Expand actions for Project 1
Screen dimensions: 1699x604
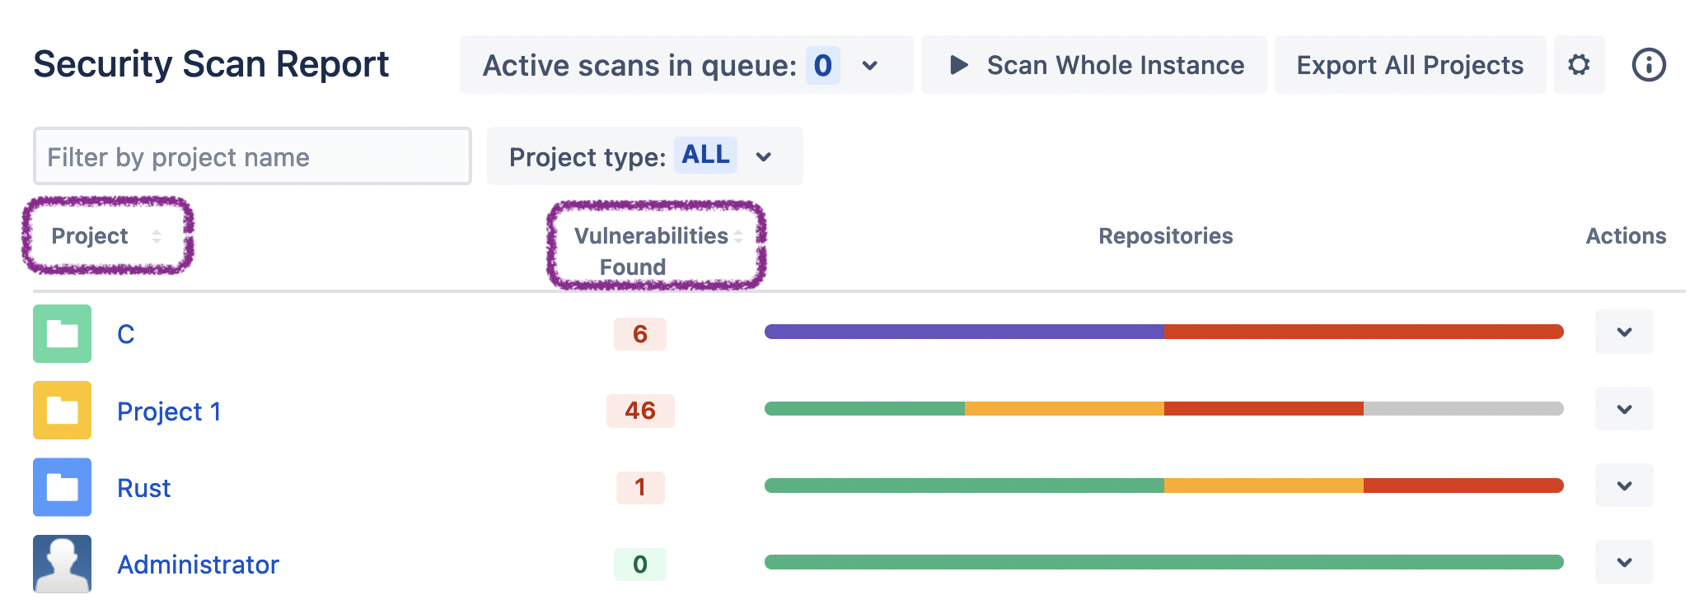(x=1624, y=409)
